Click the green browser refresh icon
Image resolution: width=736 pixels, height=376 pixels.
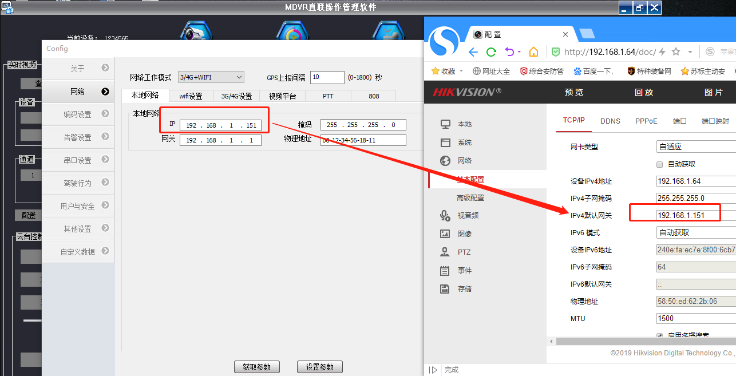(491, 52)
